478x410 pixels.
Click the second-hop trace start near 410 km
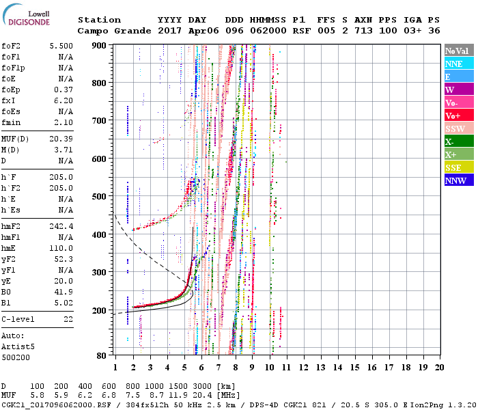coord(134,230)
